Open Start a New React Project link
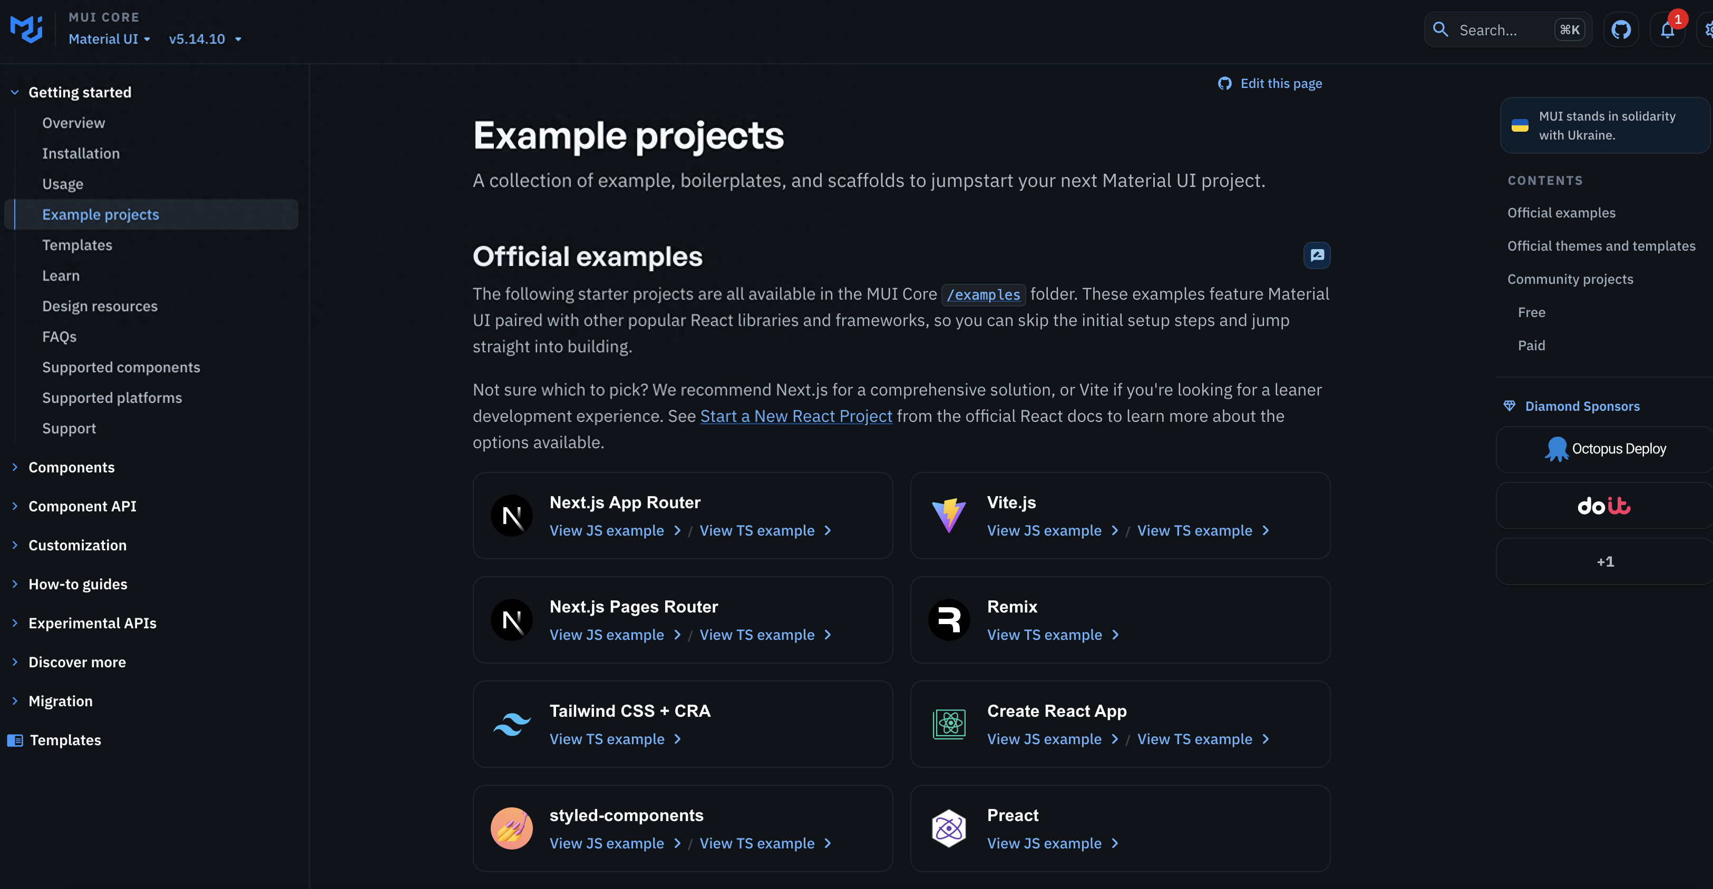The width and height of the screenshot is (1713, 889). coord(796,416)
